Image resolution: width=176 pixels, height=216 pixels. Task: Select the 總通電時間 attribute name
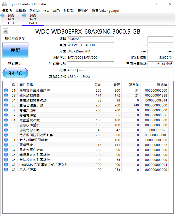tap(28, 115)
